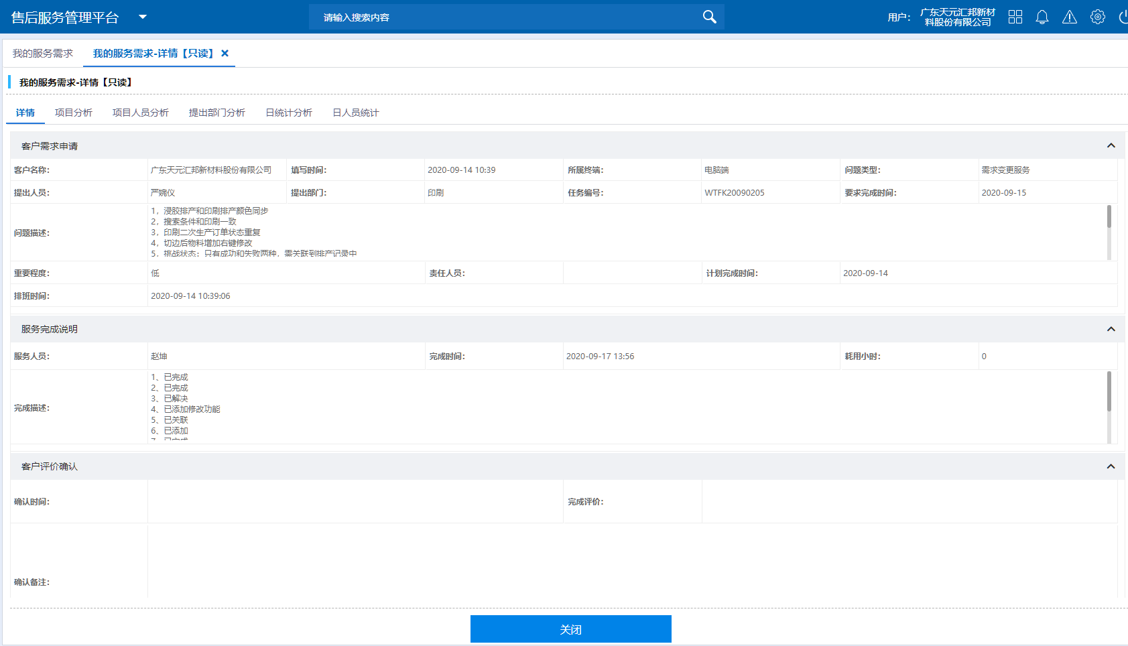The height and width of the screenshot is (646, 1128).
Task: Open the notifications bell icon
Action: click(x=1042, y=17)
